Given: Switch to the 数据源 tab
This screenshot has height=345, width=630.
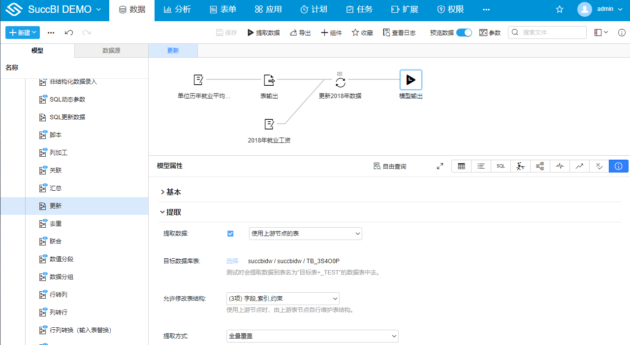Looking at the screenshot, I should (x=111, y=50).
